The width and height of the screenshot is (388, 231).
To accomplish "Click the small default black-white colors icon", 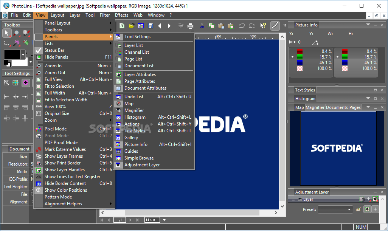I will click(7, 64).
